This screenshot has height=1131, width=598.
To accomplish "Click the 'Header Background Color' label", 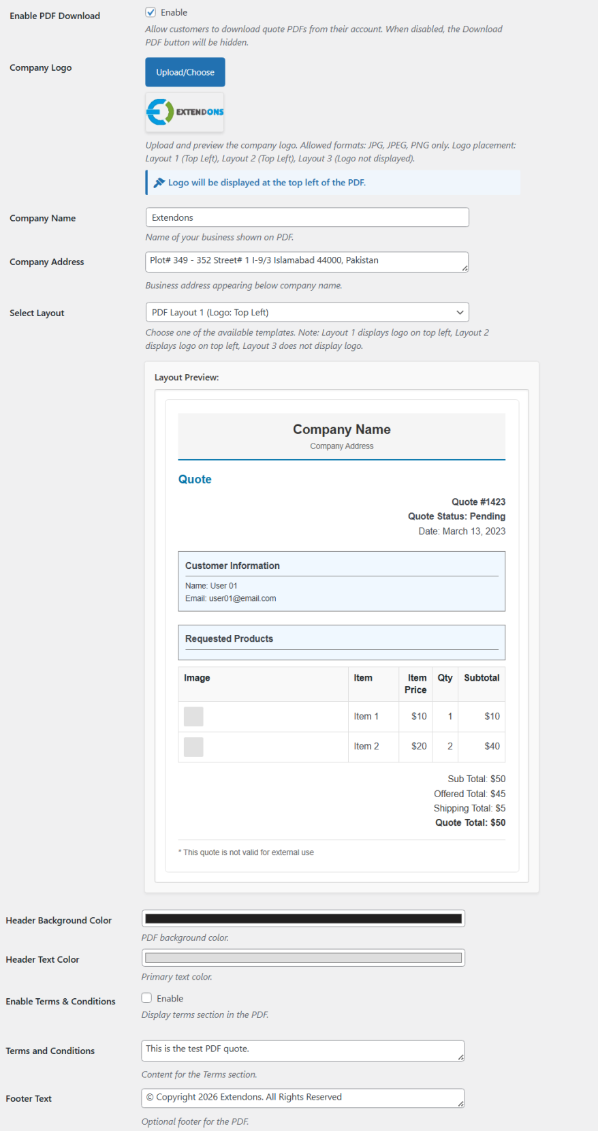I will [59, 920].
